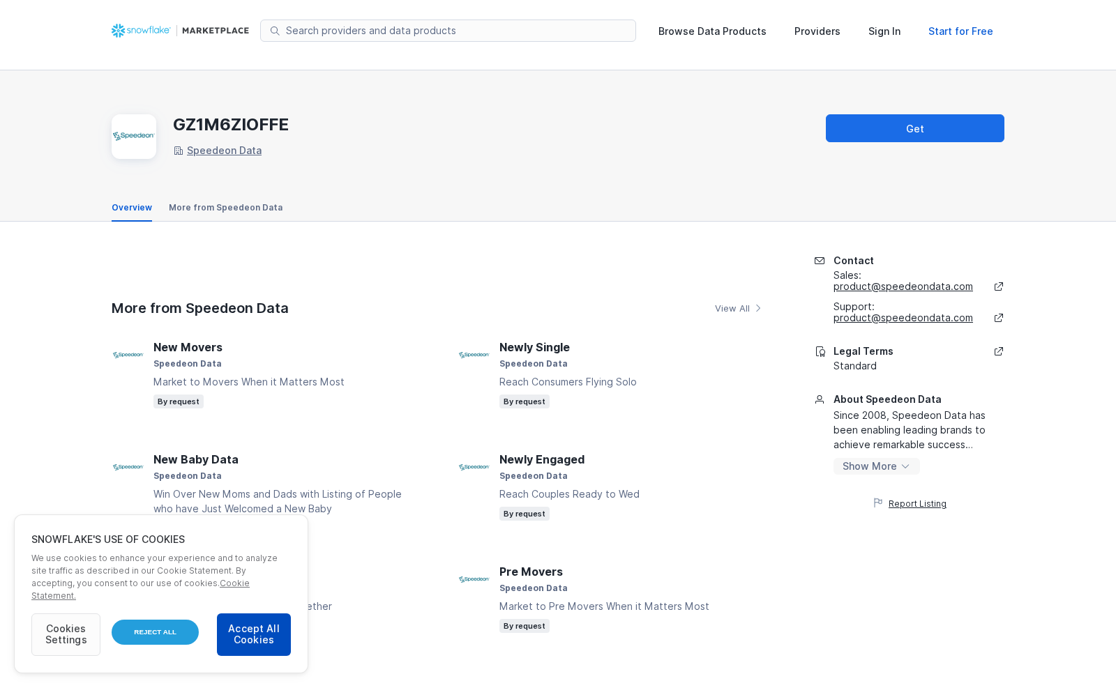Open the New Baby Data listing title
The width and height of the screenshot is (1116, 697).
[x=196, y=459]
